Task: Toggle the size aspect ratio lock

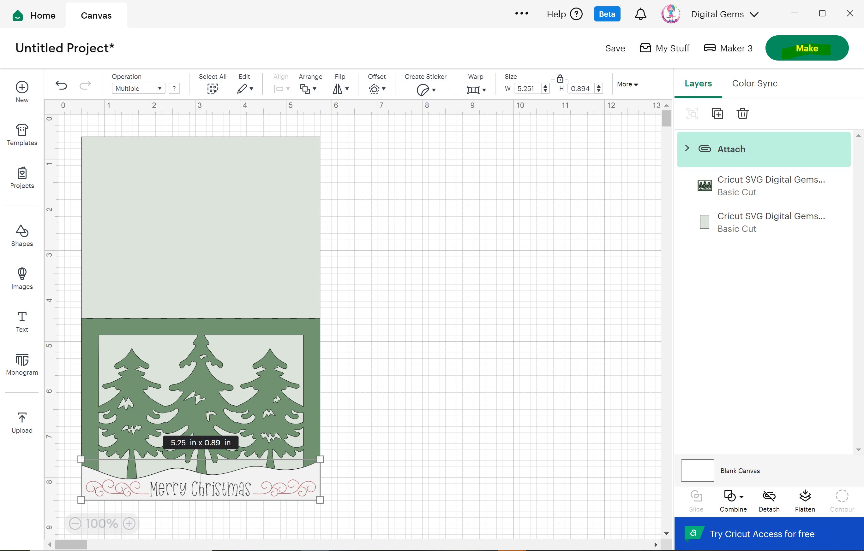Action: (x=560, y=79)
